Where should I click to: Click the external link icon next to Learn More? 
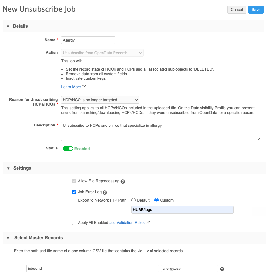(84, 87)
